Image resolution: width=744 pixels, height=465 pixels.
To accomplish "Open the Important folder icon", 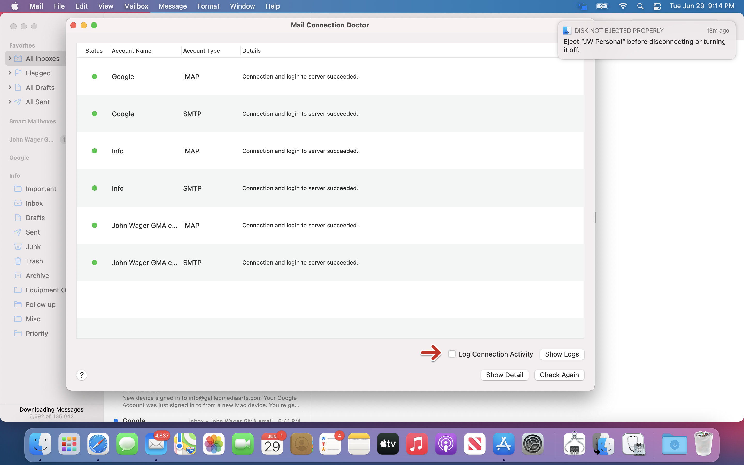I will [x=18, y=189].
